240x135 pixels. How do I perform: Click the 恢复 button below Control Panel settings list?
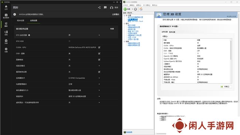[226, 87]
